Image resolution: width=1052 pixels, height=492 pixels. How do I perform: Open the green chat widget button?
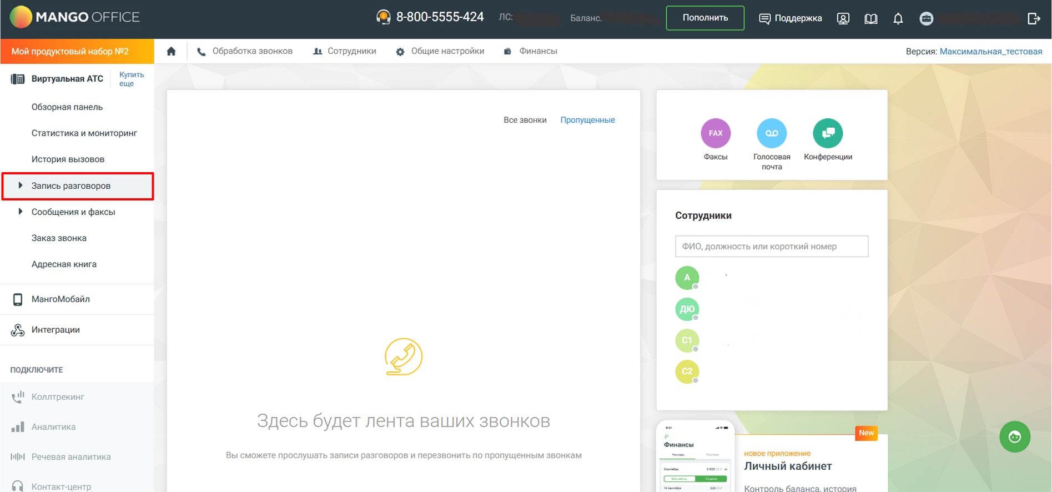coord(1014,437)
